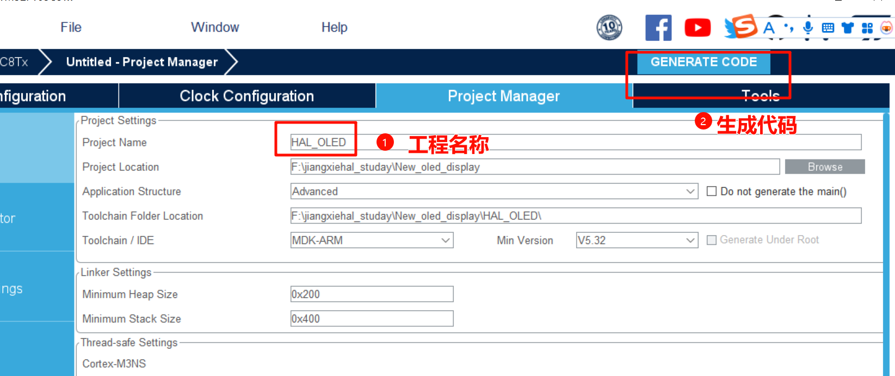Click into the Minimum Heap Size field
This screenshot has height=376, width=895.
(x=372, y=294)
